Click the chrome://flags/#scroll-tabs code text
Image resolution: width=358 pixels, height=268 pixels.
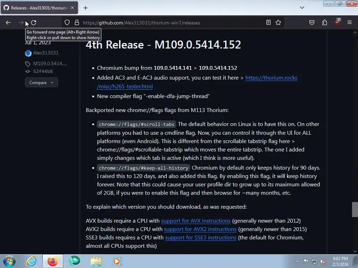[x=137, y=125]
